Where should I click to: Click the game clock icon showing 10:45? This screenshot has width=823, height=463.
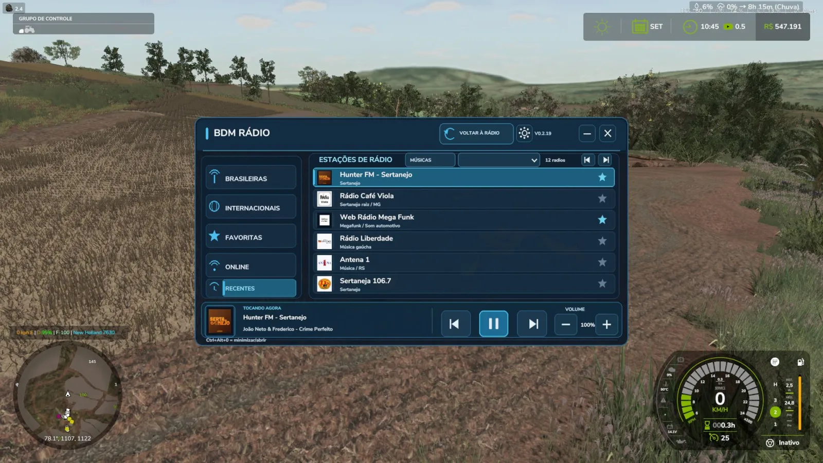(x=690, y=27)
